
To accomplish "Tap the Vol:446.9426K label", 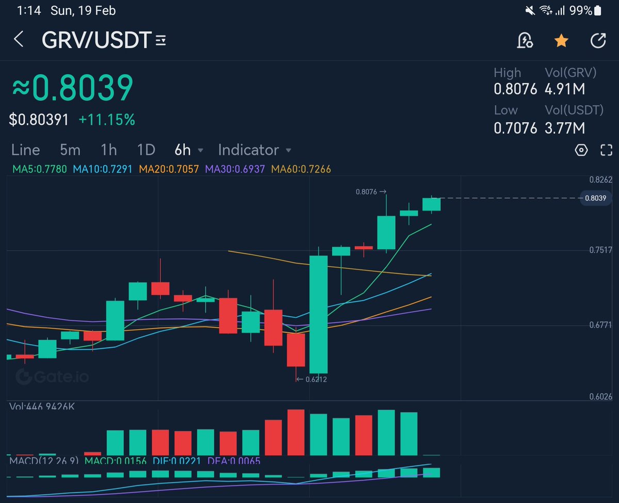I will 42,407.
